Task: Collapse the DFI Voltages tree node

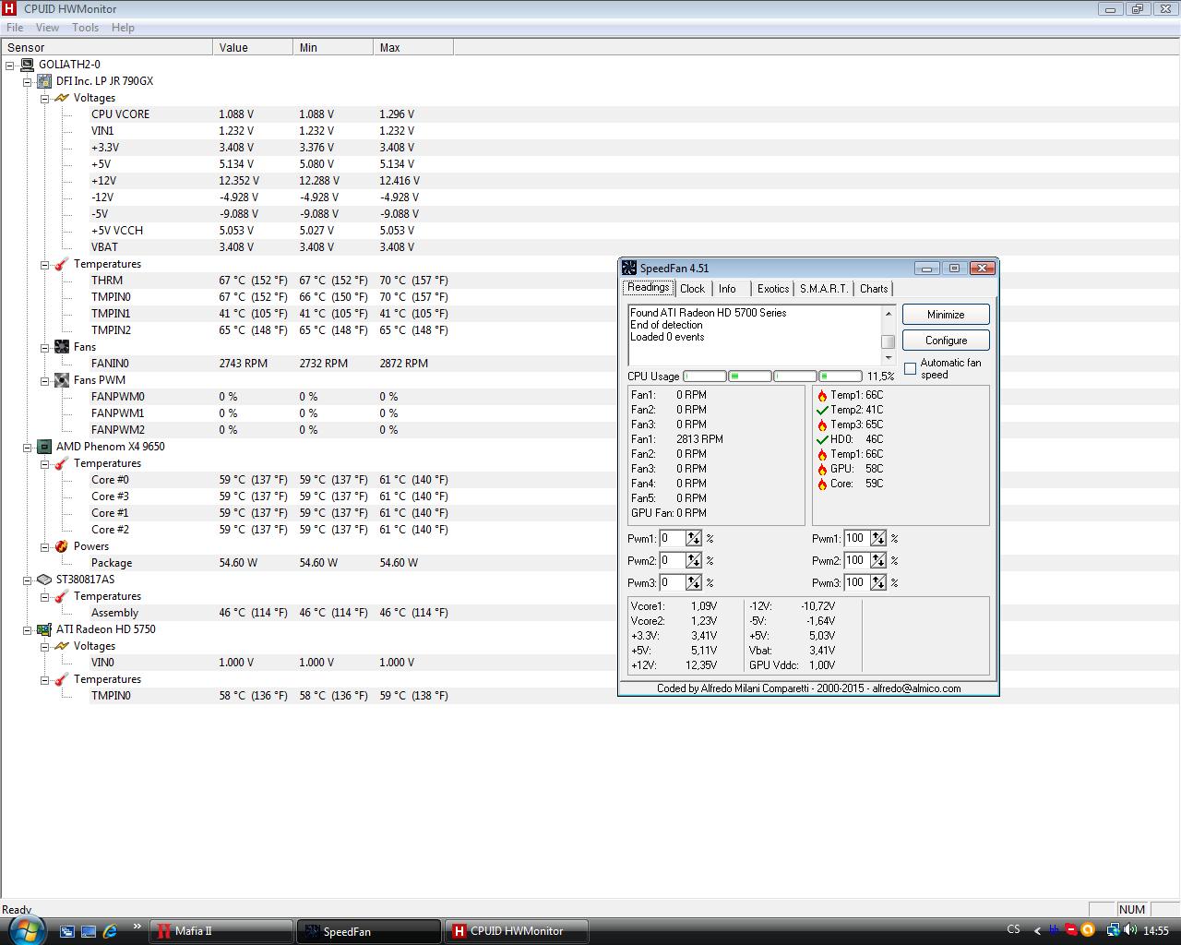Action: point(44,98)
